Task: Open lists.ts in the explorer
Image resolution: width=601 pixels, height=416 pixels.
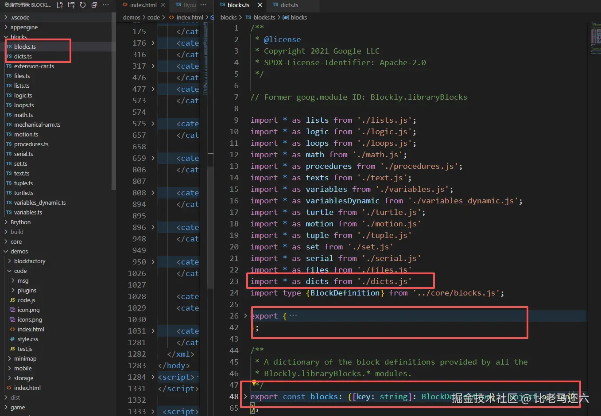Action: (22, 86)
